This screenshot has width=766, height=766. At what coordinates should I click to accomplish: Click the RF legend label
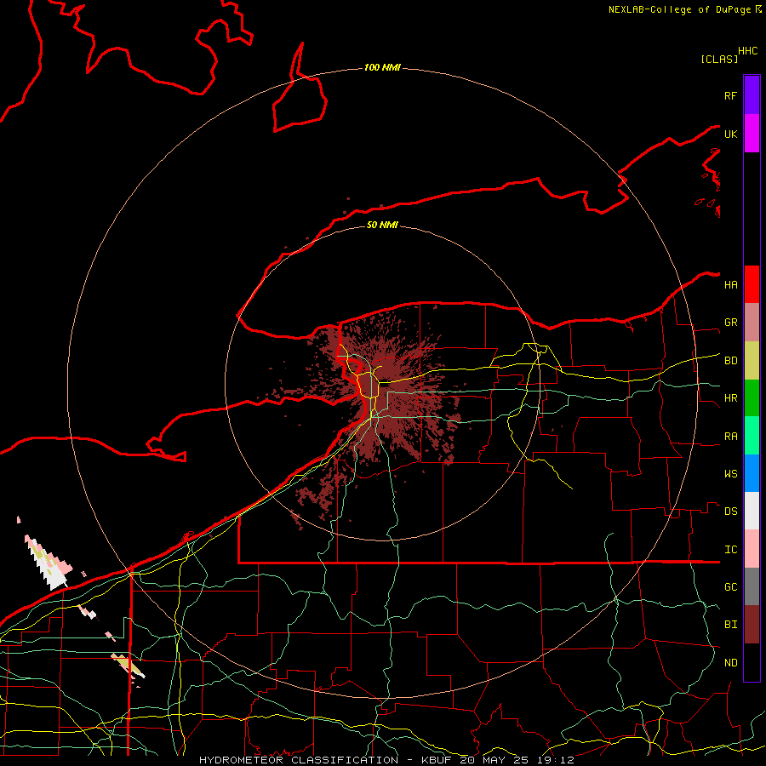click(x=730, y=95)
